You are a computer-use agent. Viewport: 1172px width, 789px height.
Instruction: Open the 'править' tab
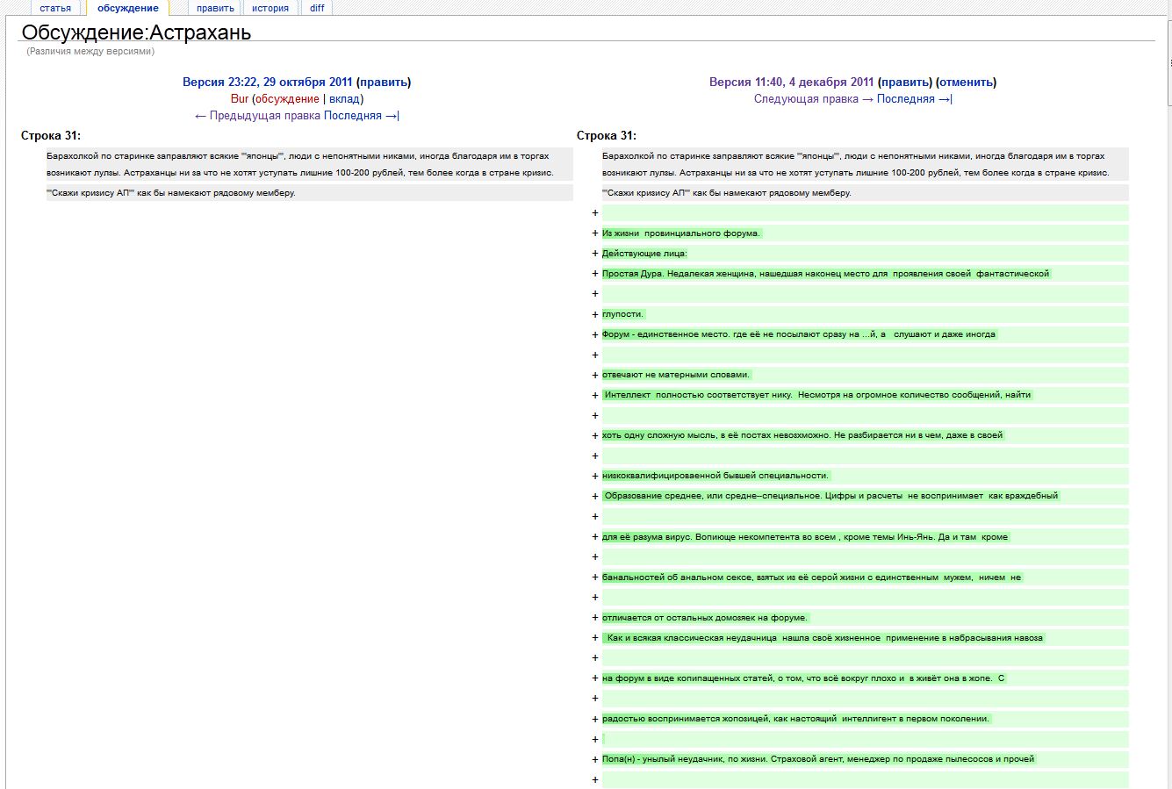(215, 8)
